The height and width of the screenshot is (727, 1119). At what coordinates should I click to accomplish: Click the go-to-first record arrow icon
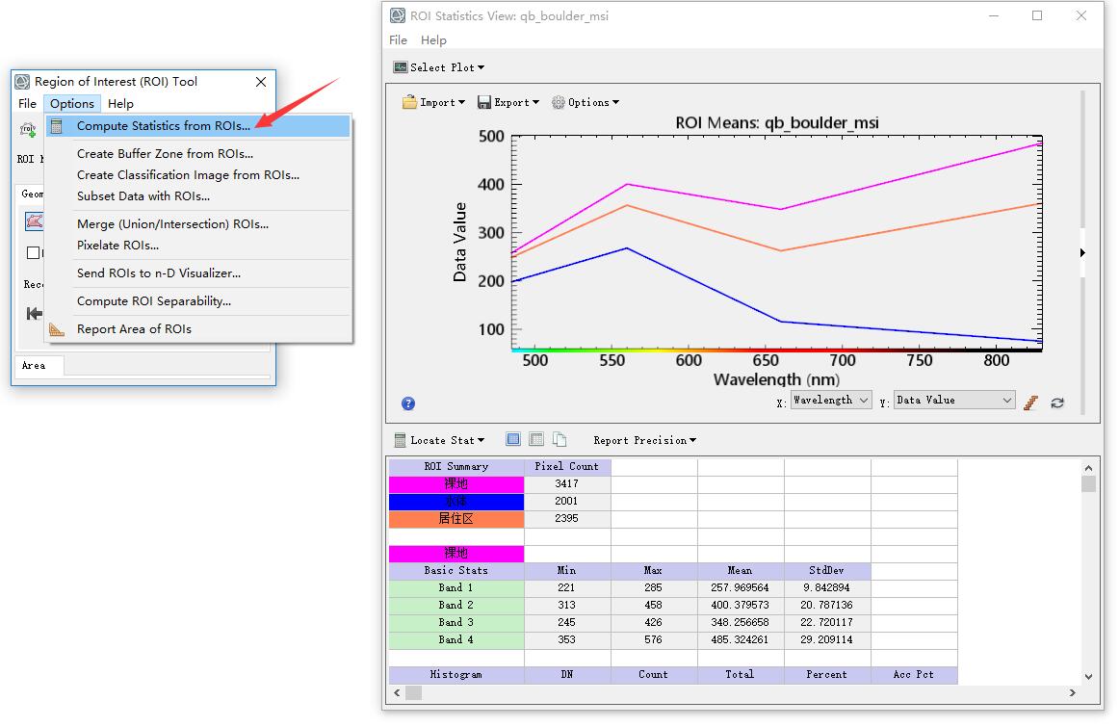click(34, 313)
